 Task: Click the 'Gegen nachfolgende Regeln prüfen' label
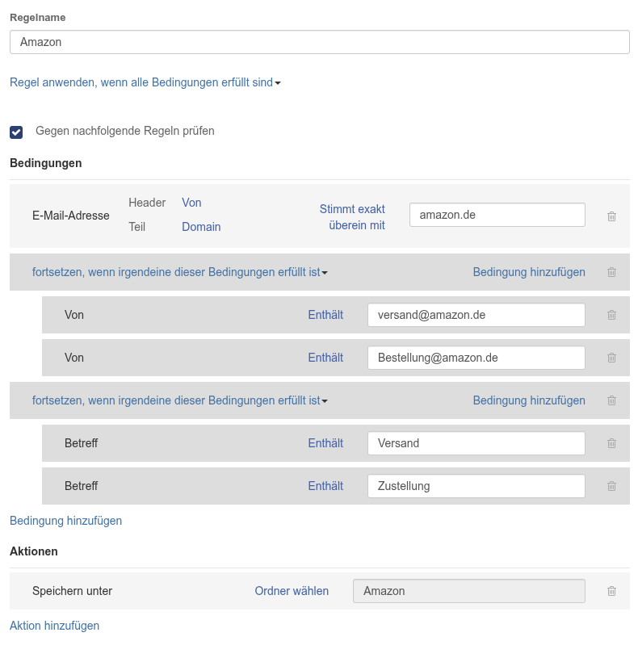coord(125,131)
